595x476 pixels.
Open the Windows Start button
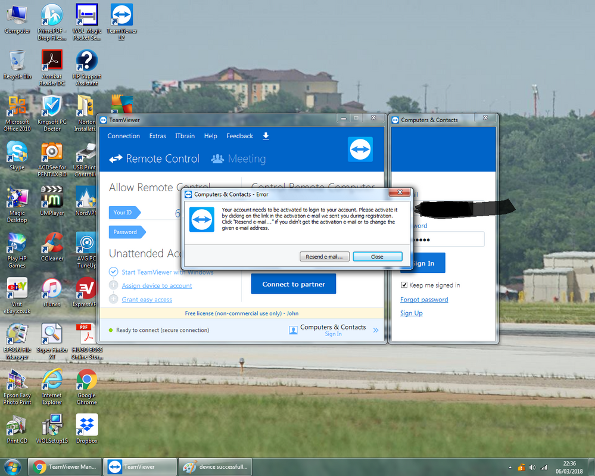point(12,467)
